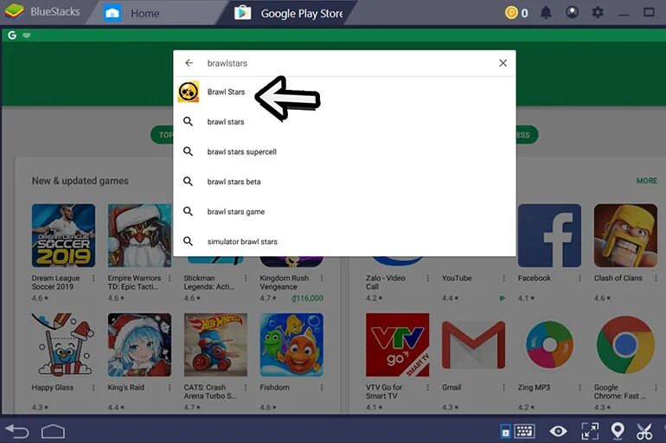
Task: Clear the search text with X
Action: [x=503, y=63]
